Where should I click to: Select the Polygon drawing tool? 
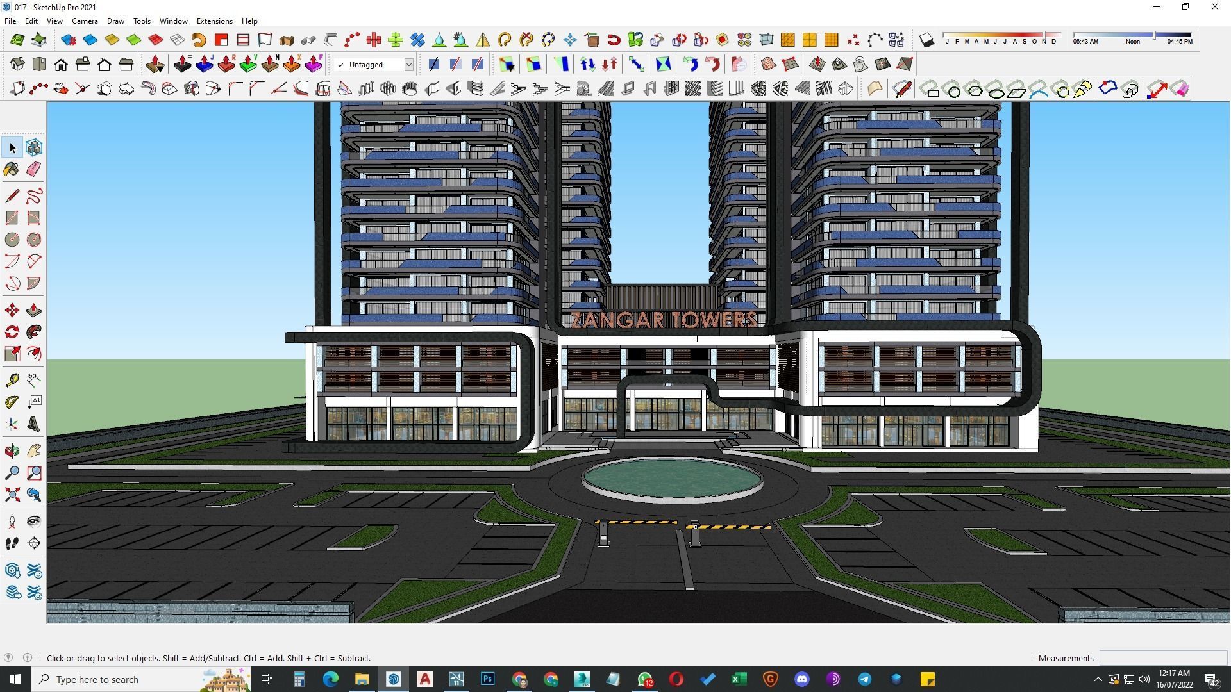(x=34, y=240)
